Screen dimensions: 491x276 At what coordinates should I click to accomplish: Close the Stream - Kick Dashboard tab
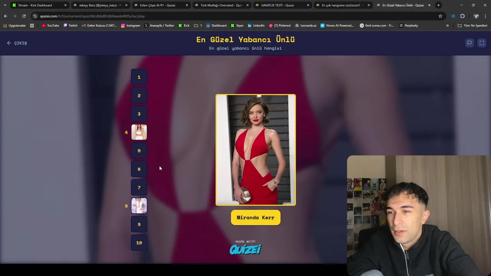click(x=65, y=5)
